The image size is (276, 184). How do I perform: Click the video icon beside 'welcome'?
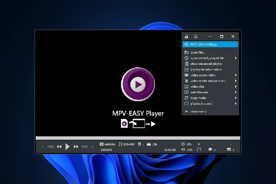pyautogui.click(x=101, y=144)
